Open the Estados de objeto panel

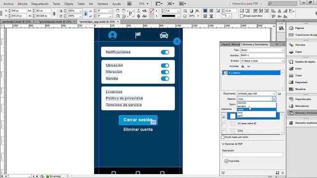tap(302, 62)
